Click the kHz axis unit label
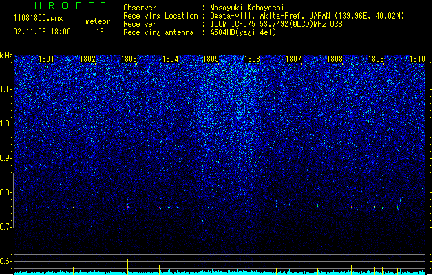Screen dimensions: 433x275 click(6, 56)
